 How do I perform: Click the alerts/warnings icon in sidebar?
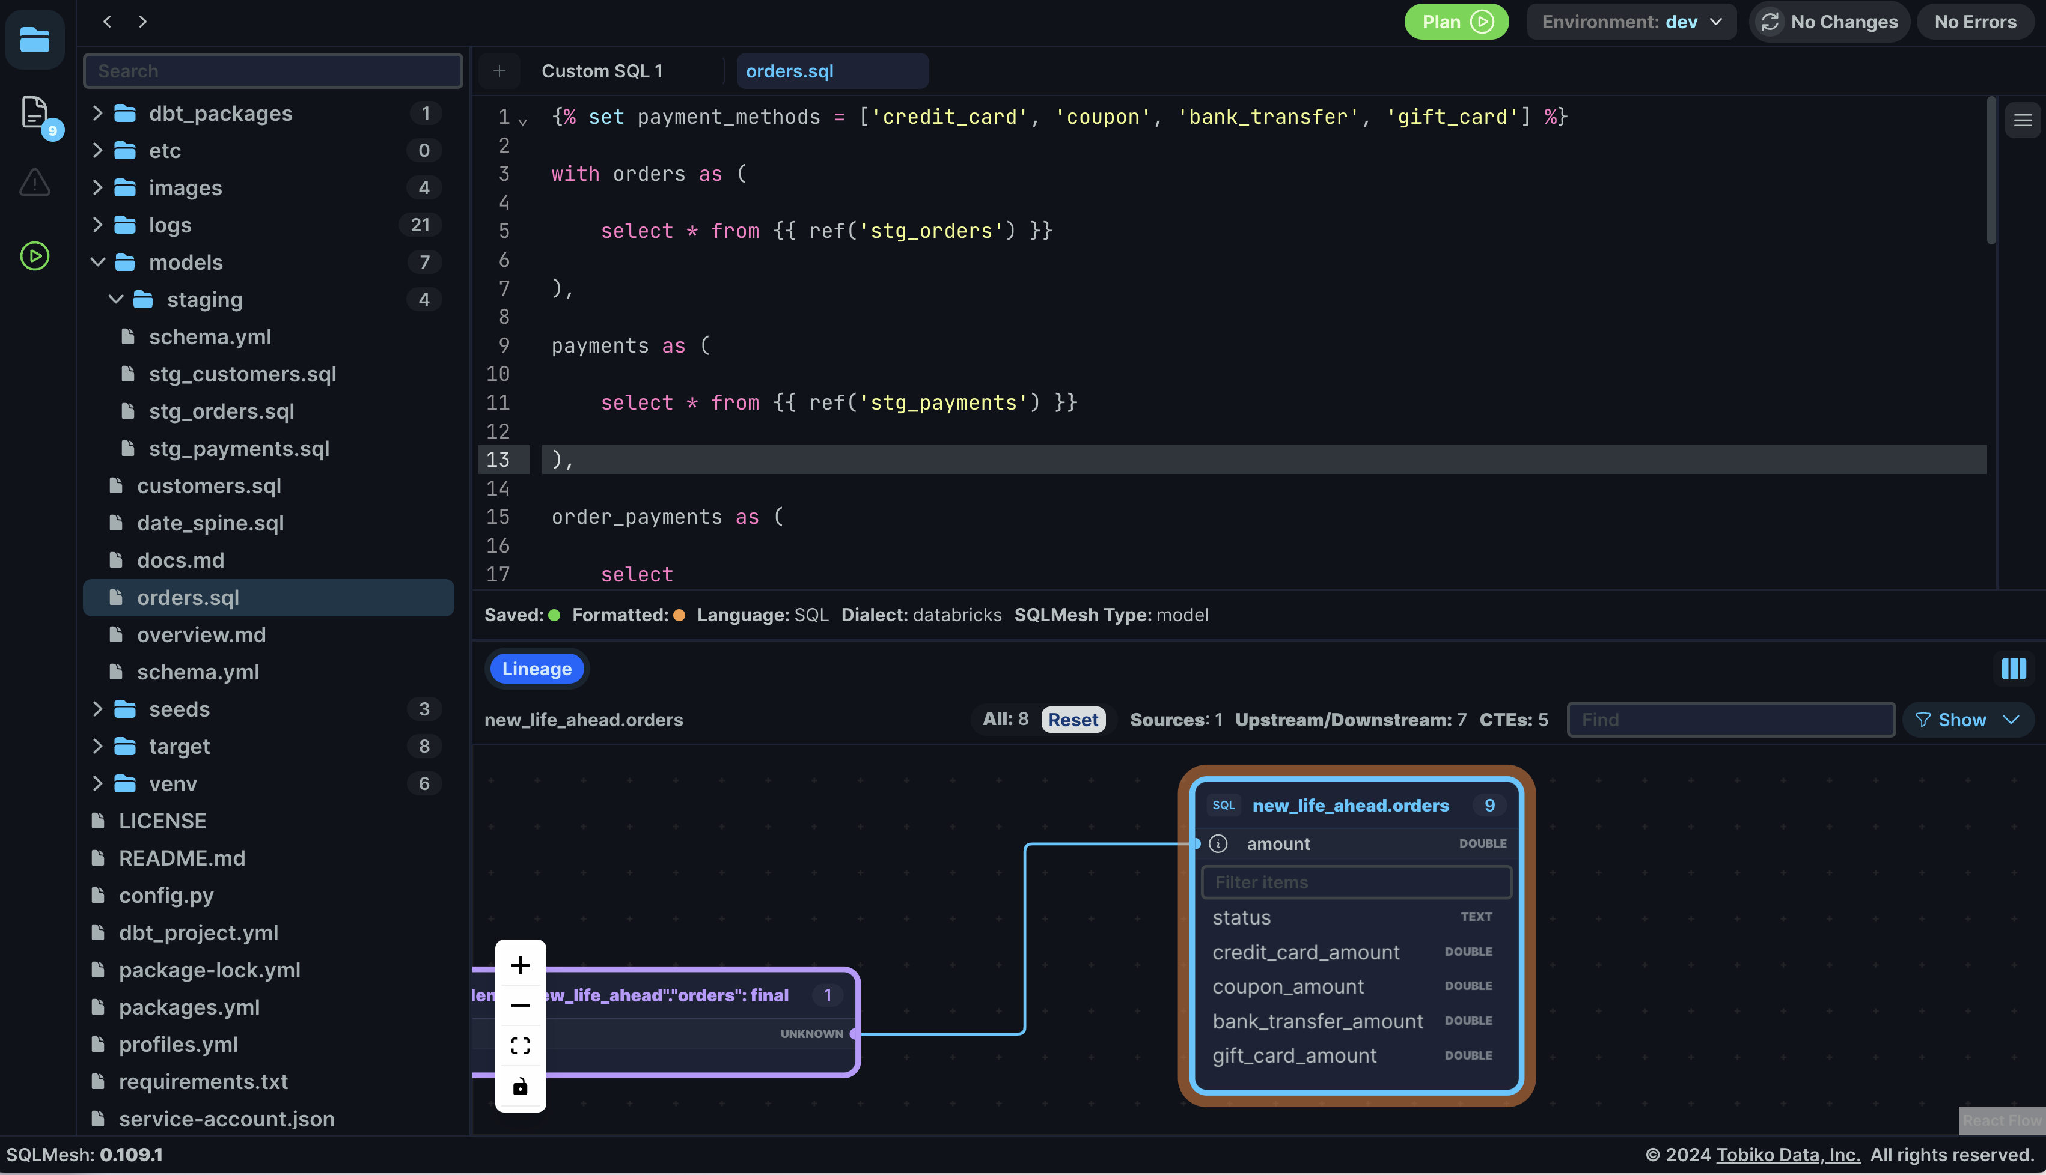click(x=34, y=184)
